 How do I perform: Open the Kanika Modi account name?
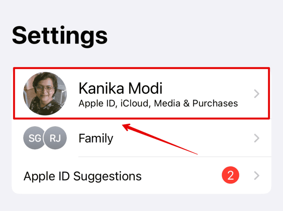120,88
